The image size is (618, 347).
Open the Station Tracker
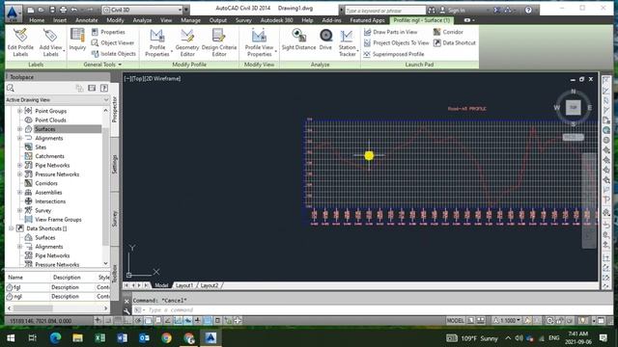tap(347, 42)
